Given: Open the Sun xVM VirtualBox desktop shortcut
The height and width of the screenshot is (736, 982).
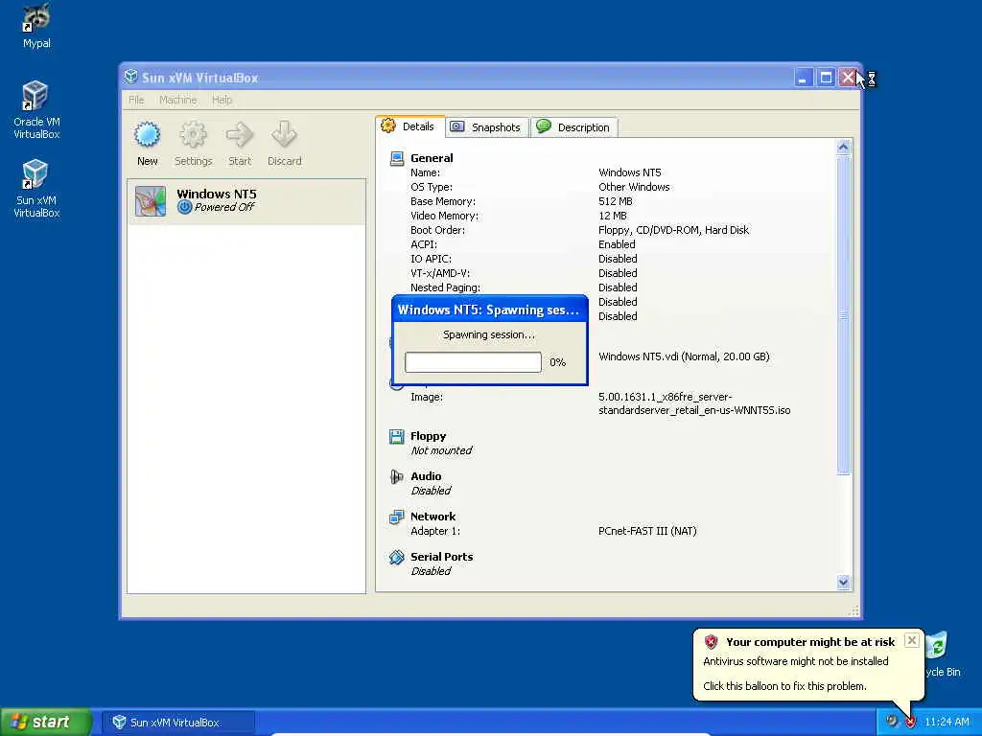Looking at the screenshot, I should click(36, 189).
